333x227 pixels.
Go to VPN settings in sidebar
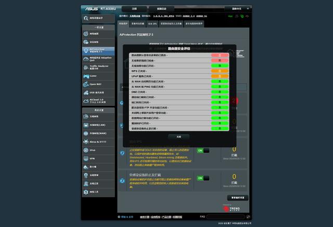(x=98, y=158)
